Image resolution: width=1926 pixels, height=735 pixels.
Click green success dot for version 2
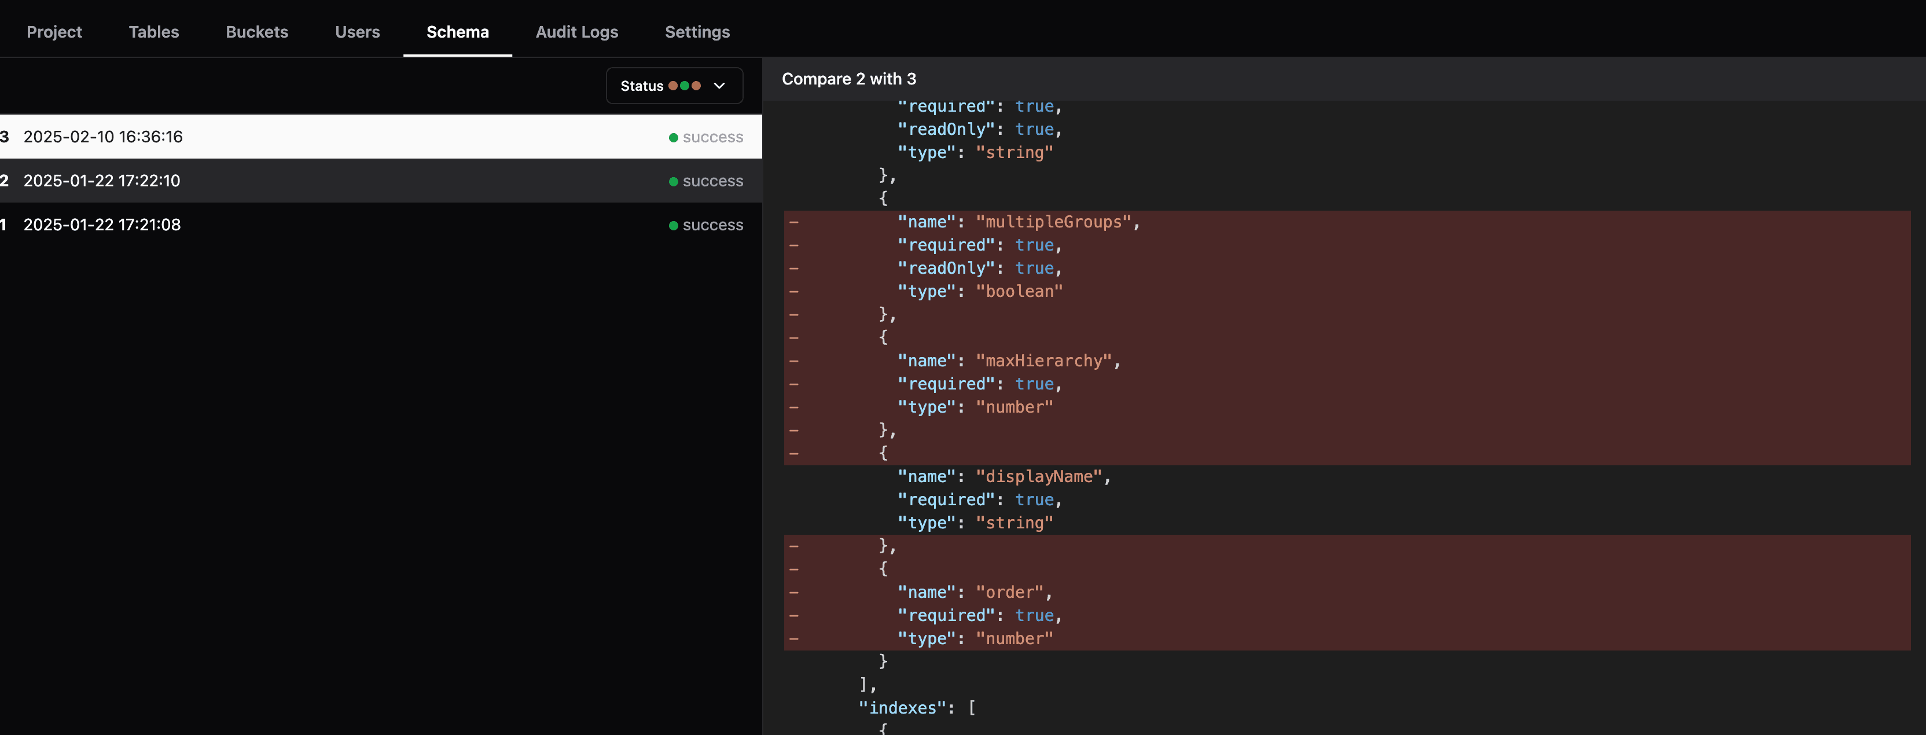pos(673,182)
